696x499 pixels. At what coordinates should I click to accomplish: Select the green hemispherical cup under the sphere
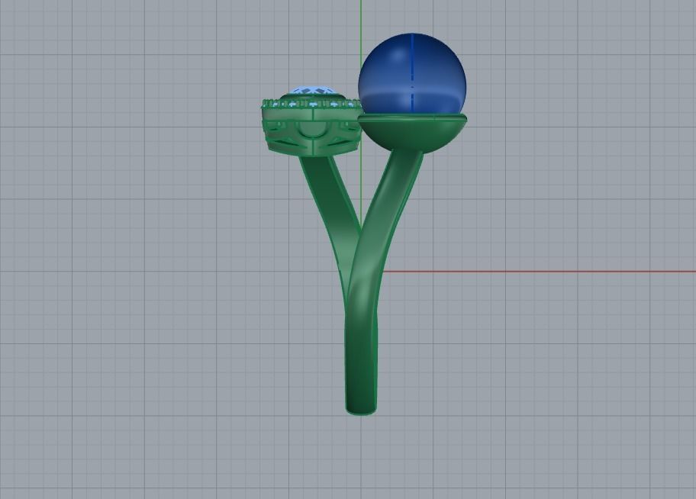[412, 134]
